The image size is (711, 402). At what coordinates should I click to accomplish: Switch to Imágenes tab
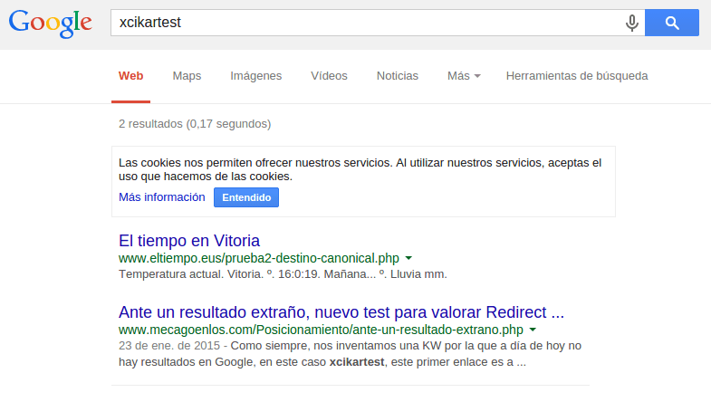(255, 76)
